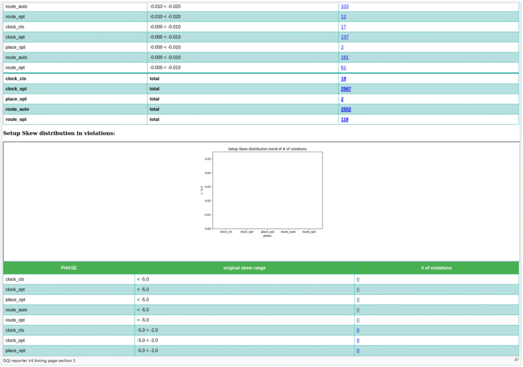Screen dimensions: 523x367
Task: Click place_opt -0.000 < -0.010 violations link
Action: [x=342, y=48]
